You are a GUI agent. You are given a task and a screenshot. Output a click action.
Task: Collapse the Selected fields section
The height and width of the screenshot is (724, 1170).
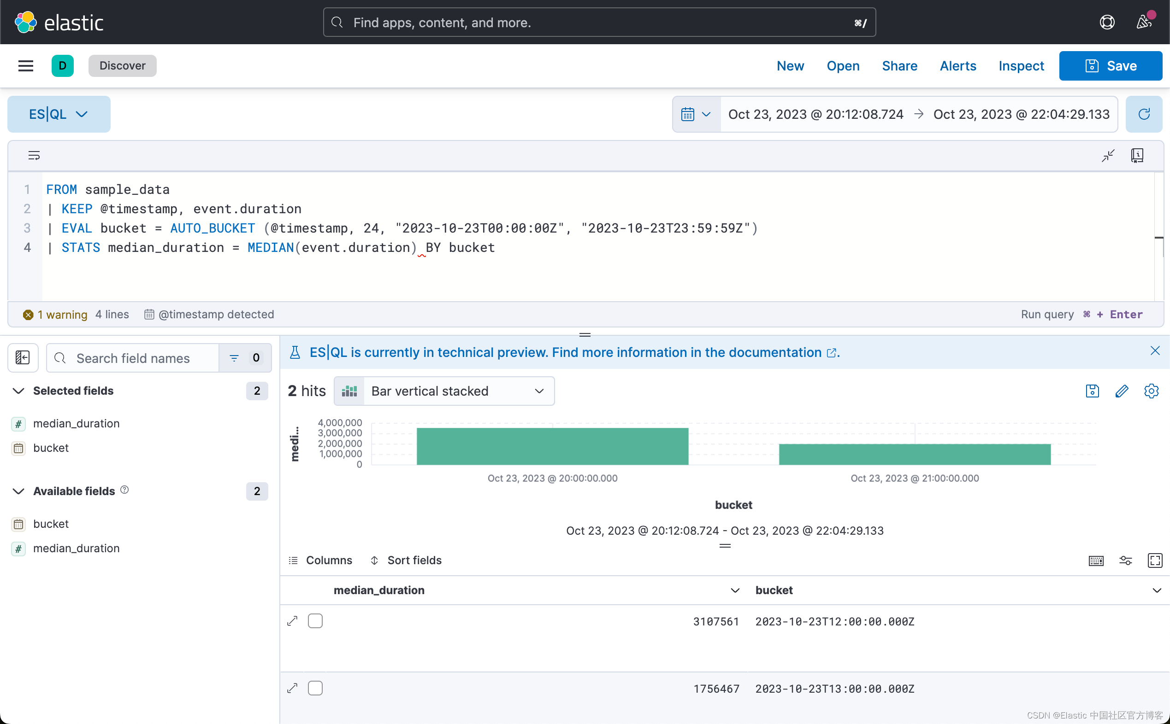pyautogui.click(x=18, y=391)
